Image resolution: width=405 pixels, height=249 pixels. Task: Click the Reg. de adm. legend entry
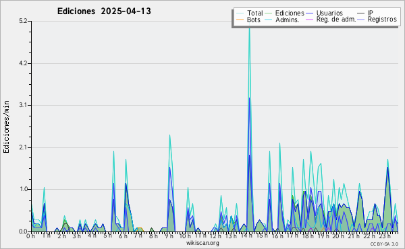(x=336, y=20)
